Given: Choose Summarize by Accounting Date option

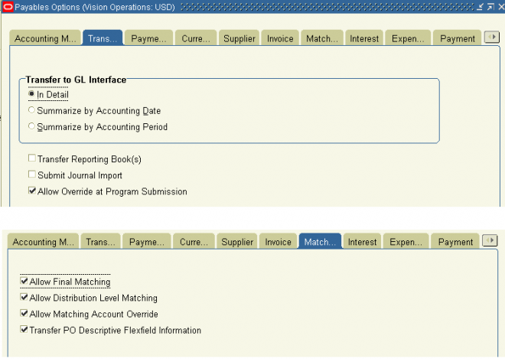Looking at the screenshot, I should click(31, 110).
